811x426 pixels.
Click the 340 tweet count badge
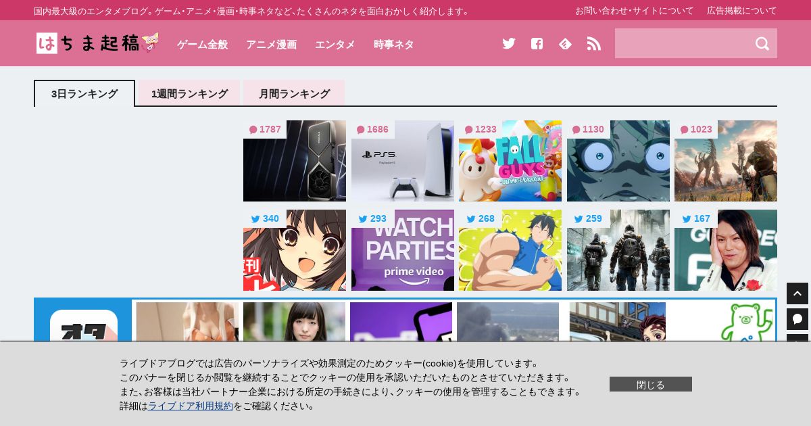pyautogui.click(x=265, y=218)
